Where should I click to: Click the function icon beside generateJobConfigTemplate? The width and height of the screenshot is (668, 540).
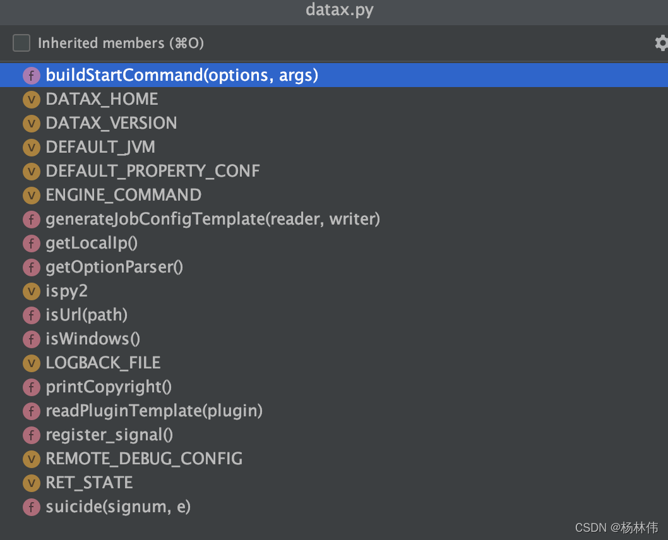click(31, 219)
